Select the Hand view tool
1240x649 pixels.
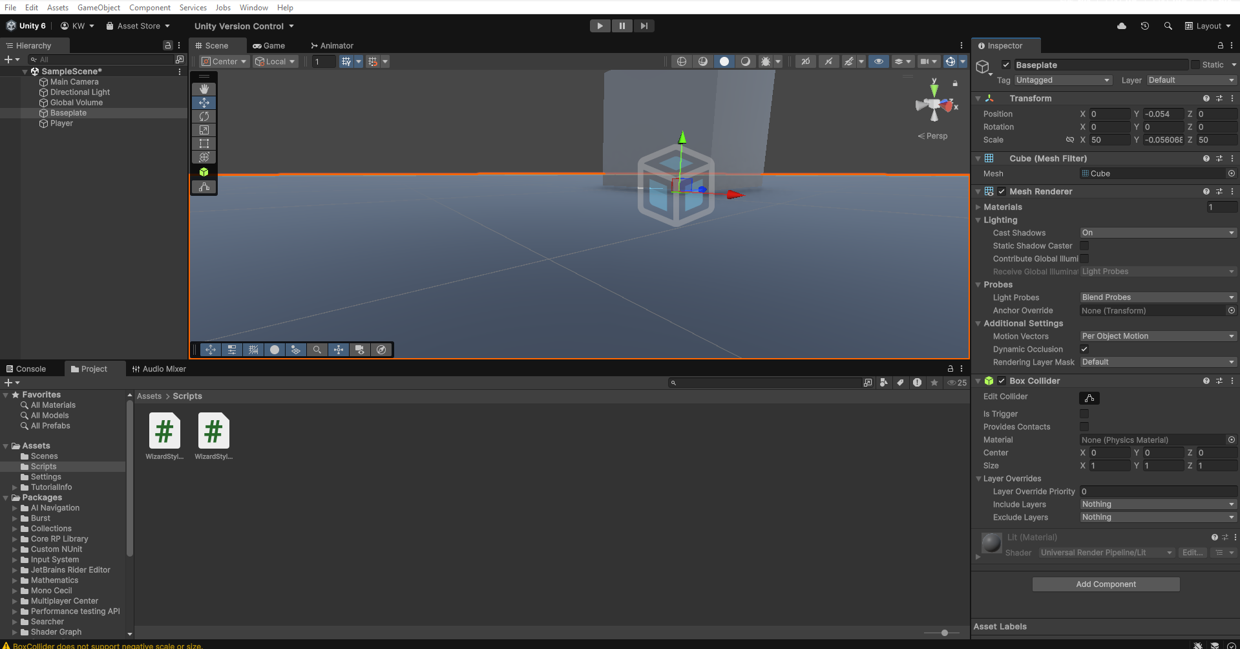204,89
